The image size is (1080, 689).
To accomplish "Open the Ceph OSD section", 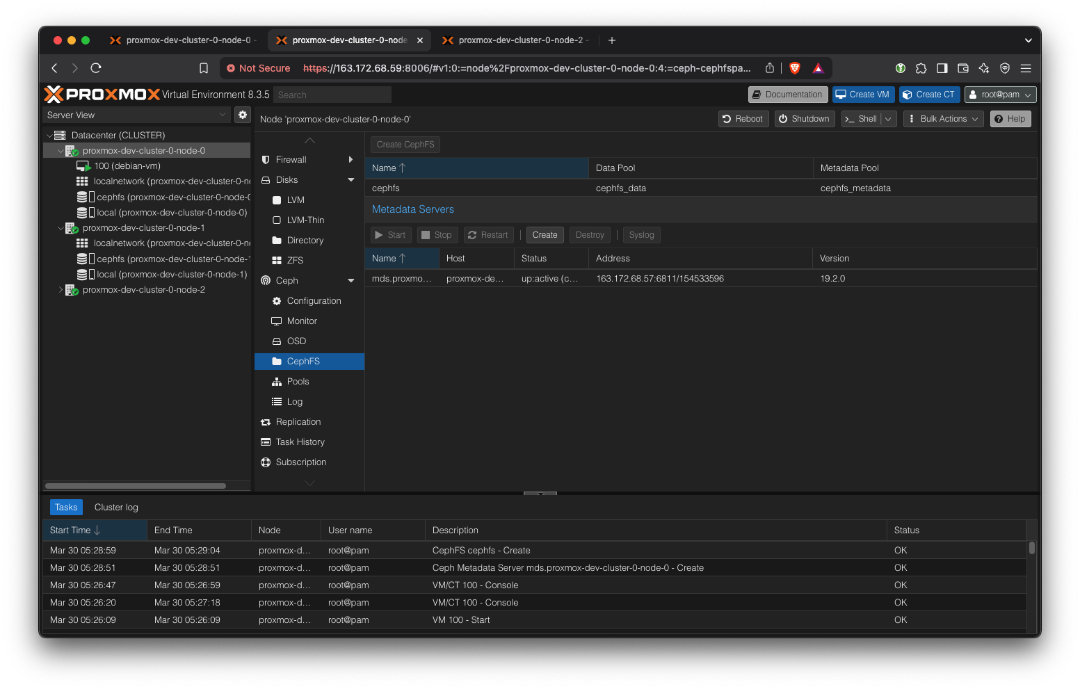I will coord(296,341).
